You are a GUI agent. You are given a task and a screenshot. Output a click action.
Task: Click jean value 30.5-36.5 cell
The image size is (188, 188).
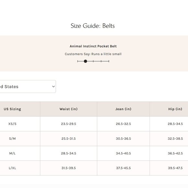(x=123, y=139)
